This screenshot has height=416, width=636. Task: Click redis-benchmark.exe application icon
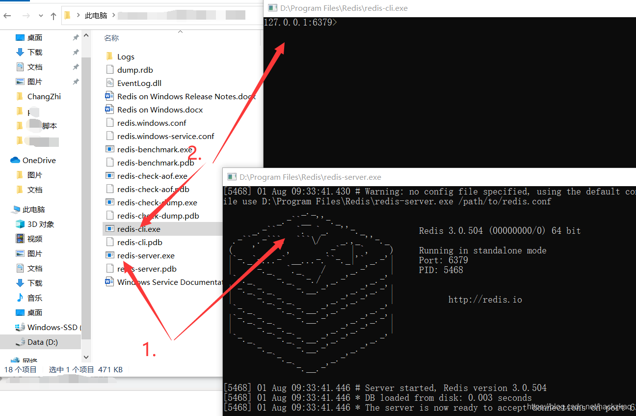(x=110, y=149)
